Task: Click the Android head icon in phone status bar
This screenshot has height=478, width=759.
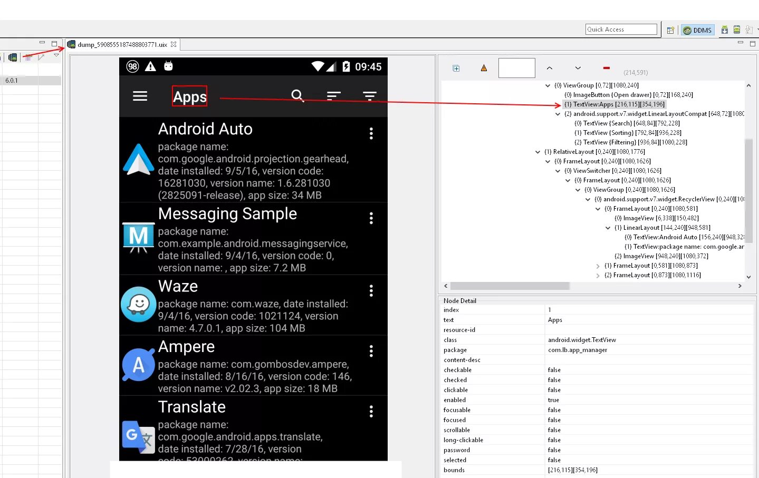Action: tap(168, 66)
